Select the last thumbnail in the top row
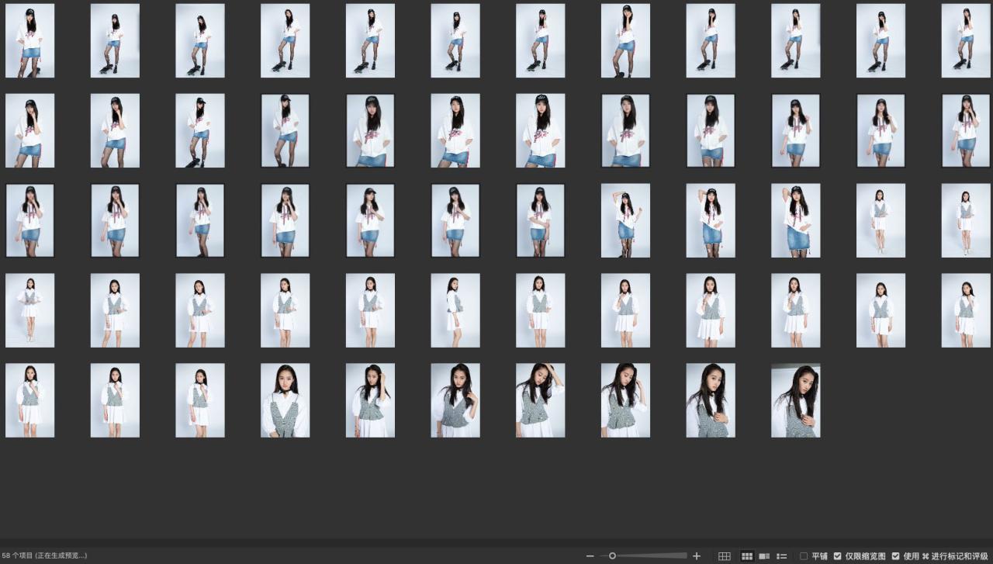The image size is (993, 564). (x=966, y=40)
